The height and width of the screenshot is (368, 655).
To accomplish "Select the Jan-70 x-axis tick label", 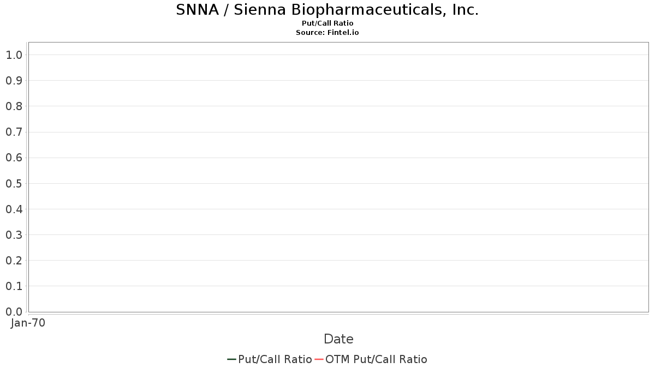I will pos(28,323).
